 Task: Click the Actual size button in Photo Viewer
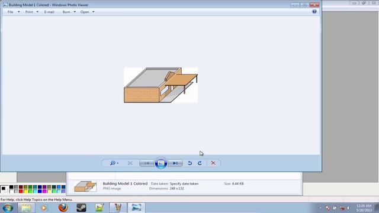click(x=130, y=163)
